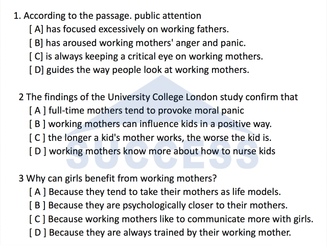This screenshot has height=246, width=327.
Task: Click the question number 3 label
Action: (x=21, y=179)
